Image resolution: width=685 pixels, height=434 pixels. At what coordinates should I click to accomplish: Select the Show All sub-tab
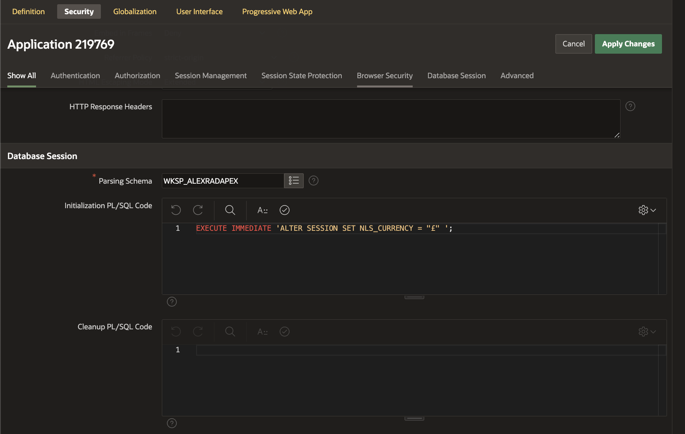[21, 76]
